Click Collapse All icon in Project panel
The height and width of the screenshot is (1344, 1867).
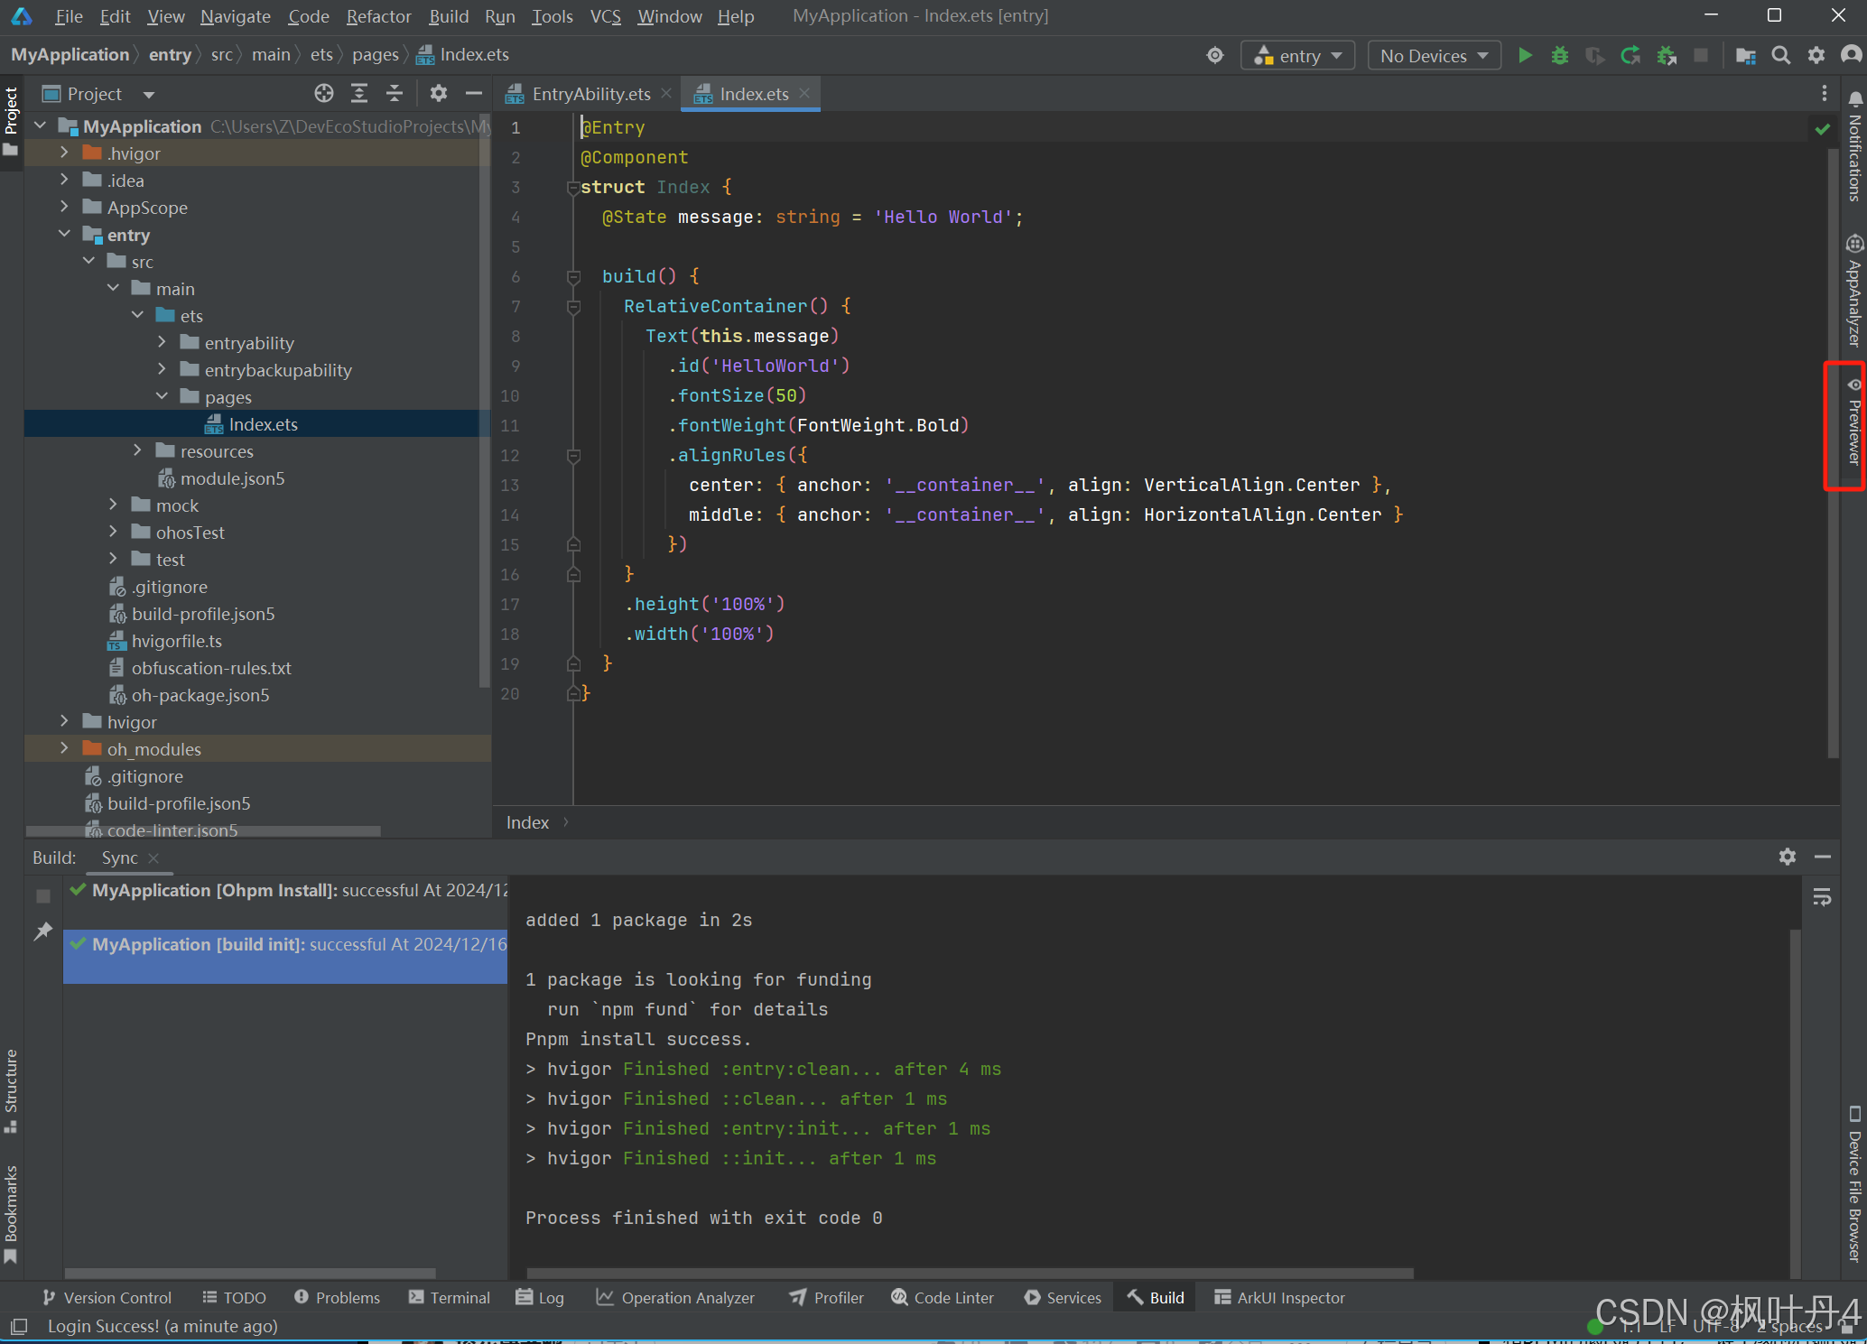[x=395, y=94]
